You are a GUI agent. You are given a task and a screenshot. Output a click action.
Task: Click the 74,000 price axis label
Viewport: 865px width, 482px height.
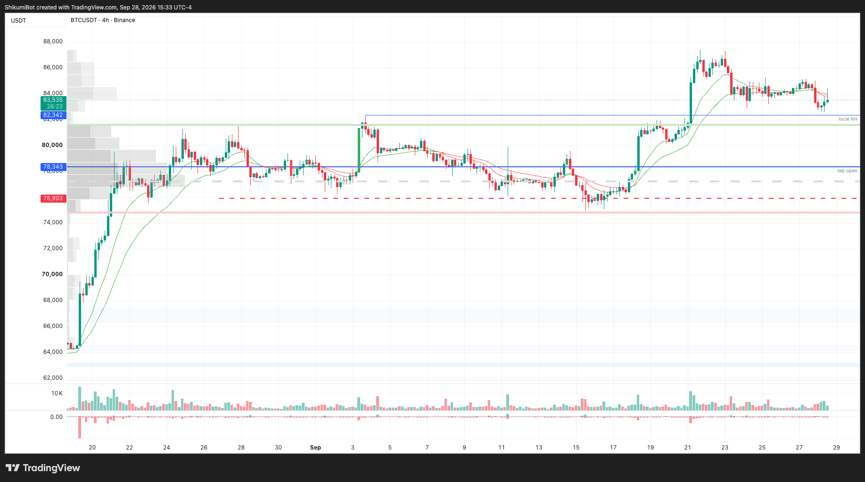coord(53,222)
